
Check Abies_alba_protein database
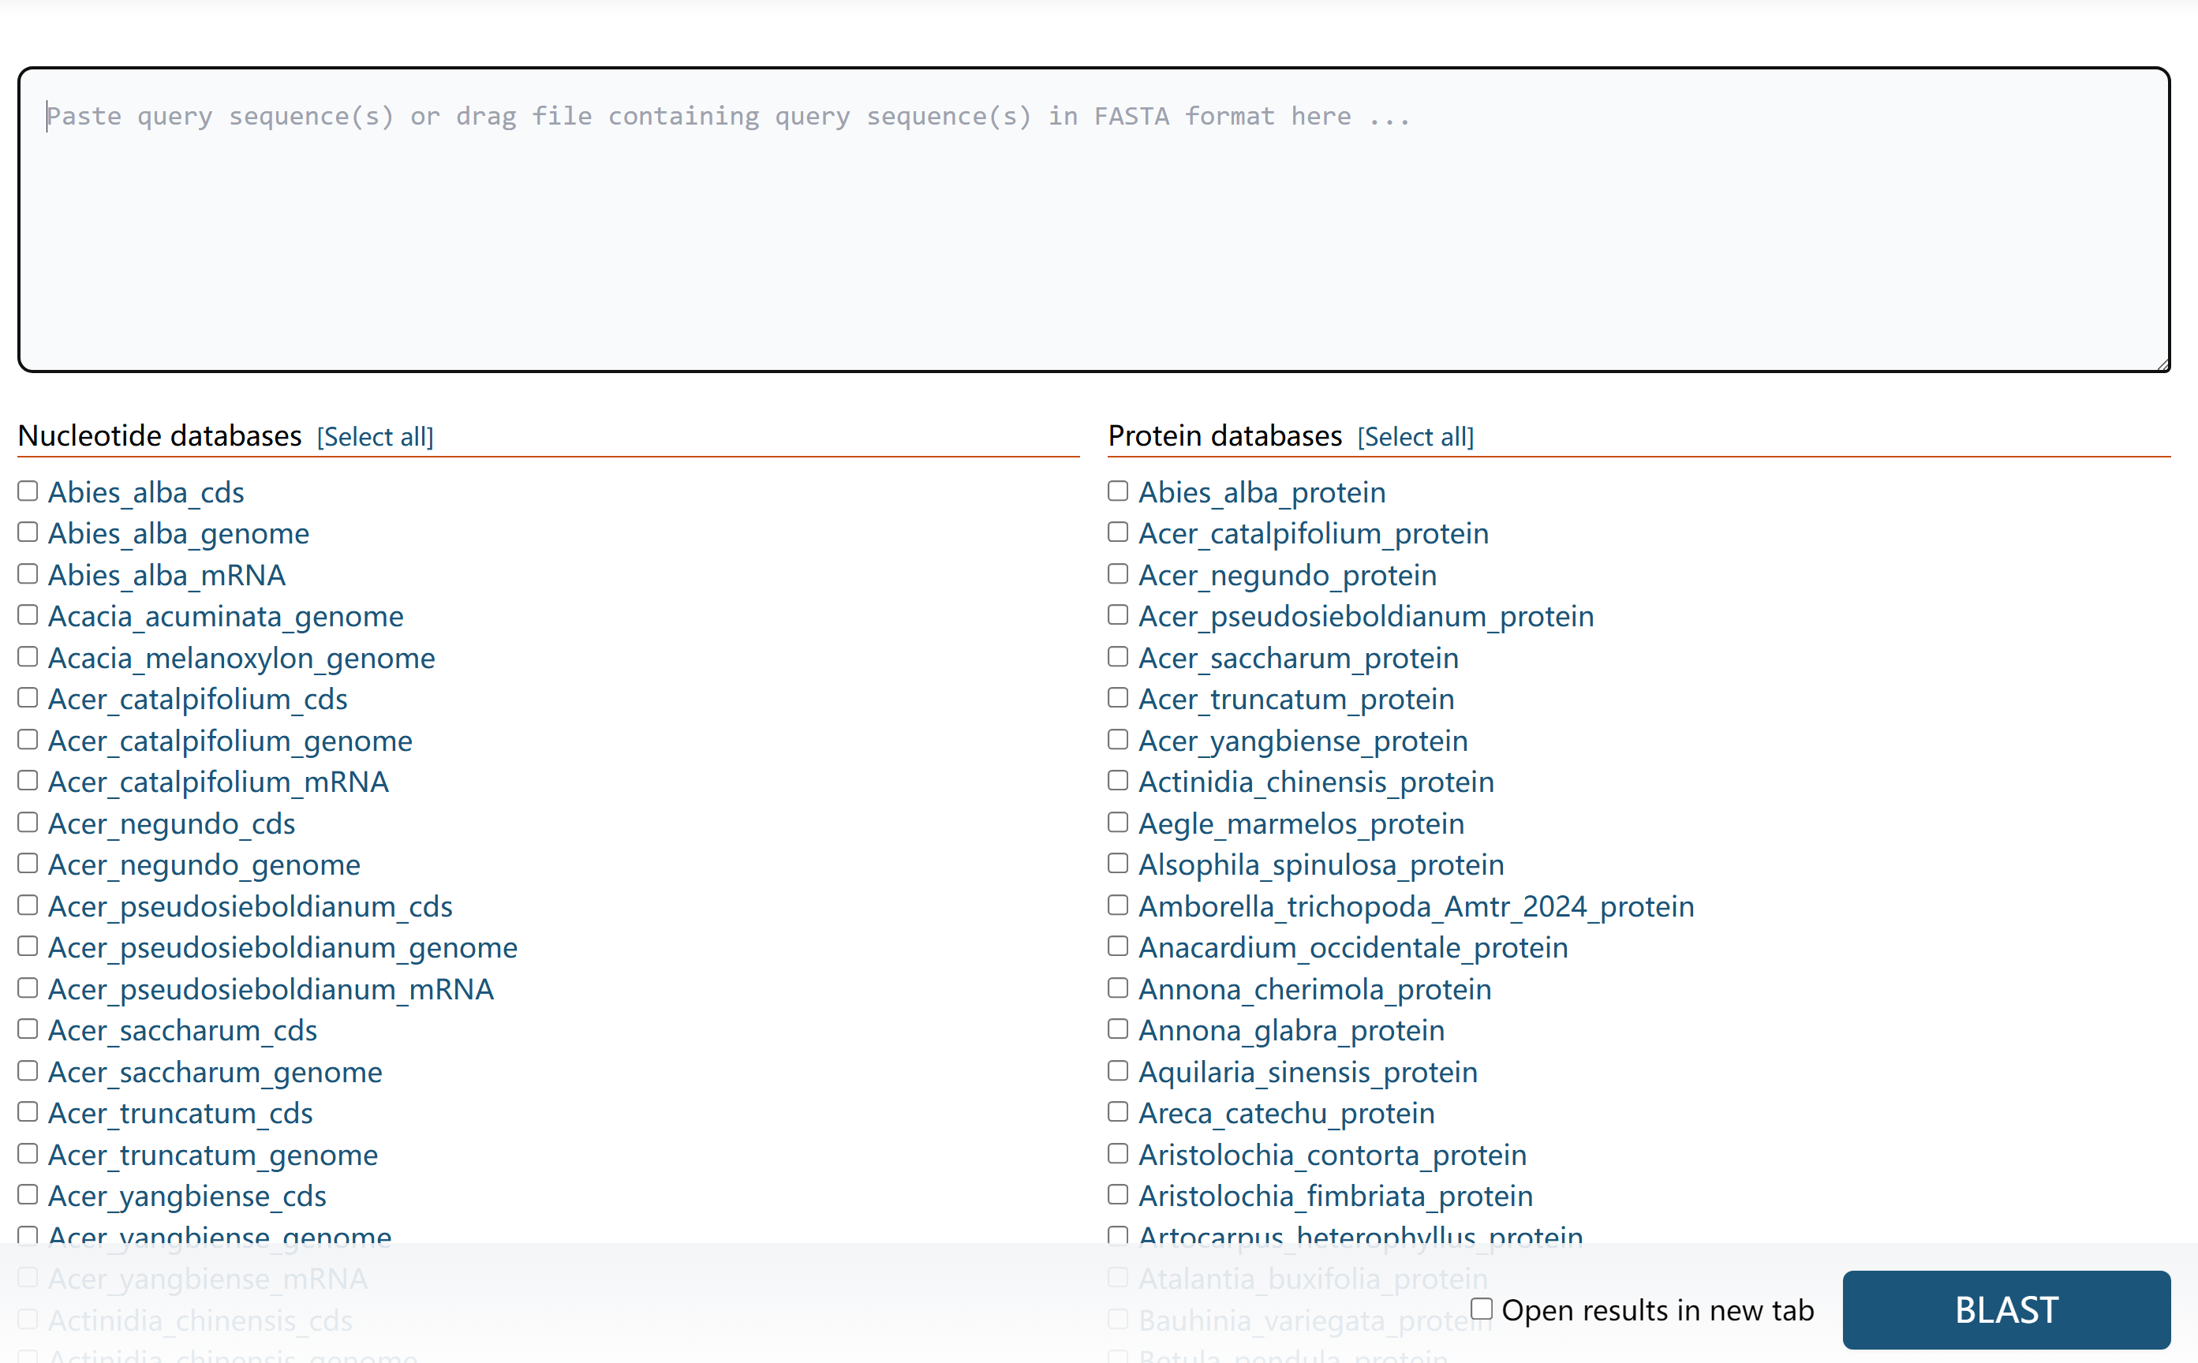pyautogui.click(x=1118, y=491)
